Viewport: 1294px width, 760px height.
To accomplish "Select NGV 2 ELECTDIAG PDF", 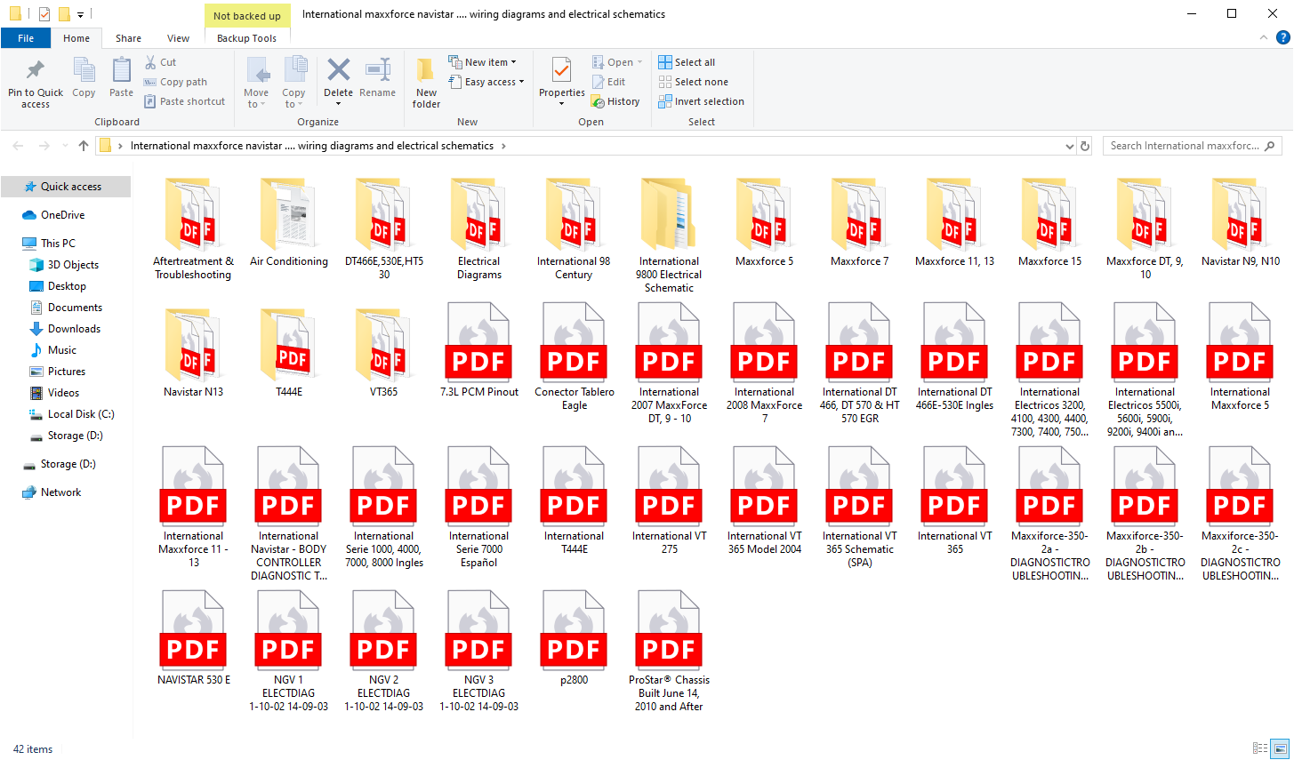I will click(x=384, y=651).
